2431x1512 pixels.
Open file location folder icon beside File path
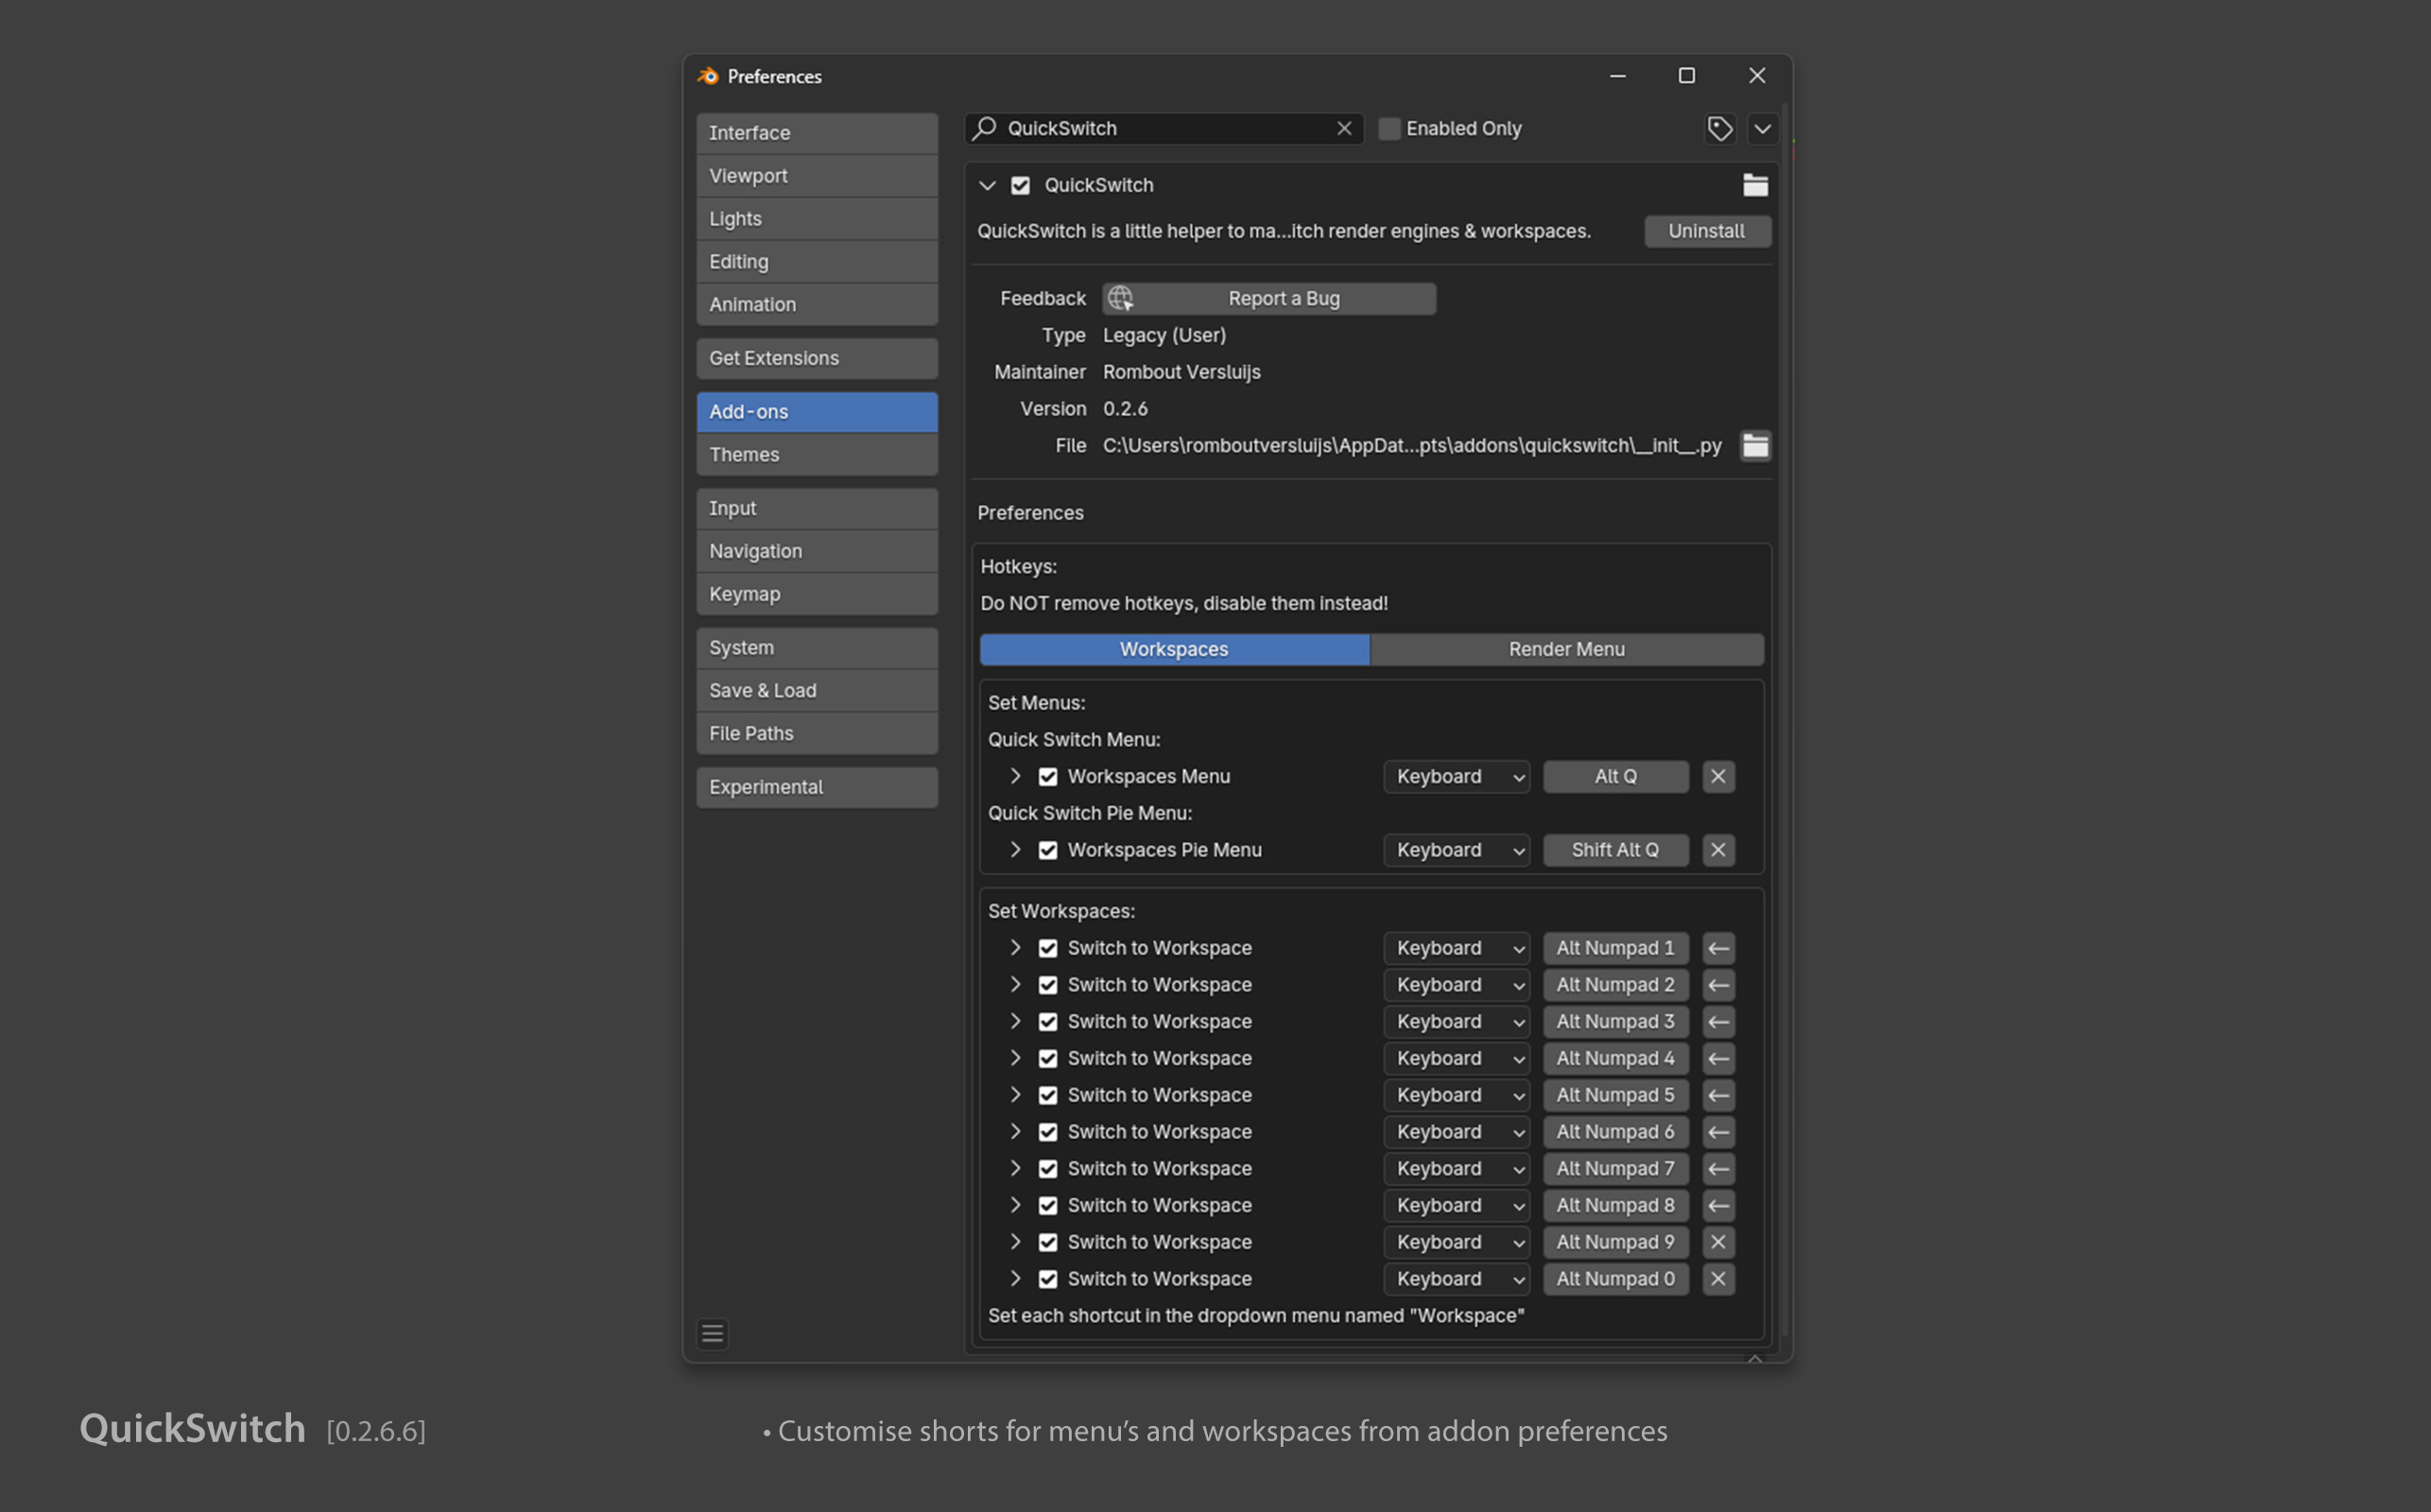1755,446
